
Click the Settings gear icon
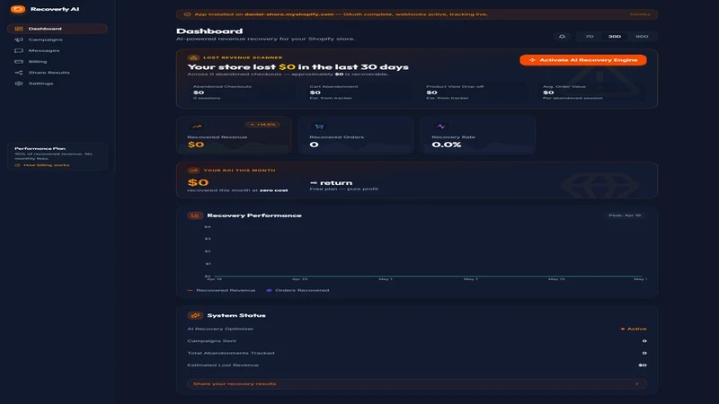coord(19,83)
